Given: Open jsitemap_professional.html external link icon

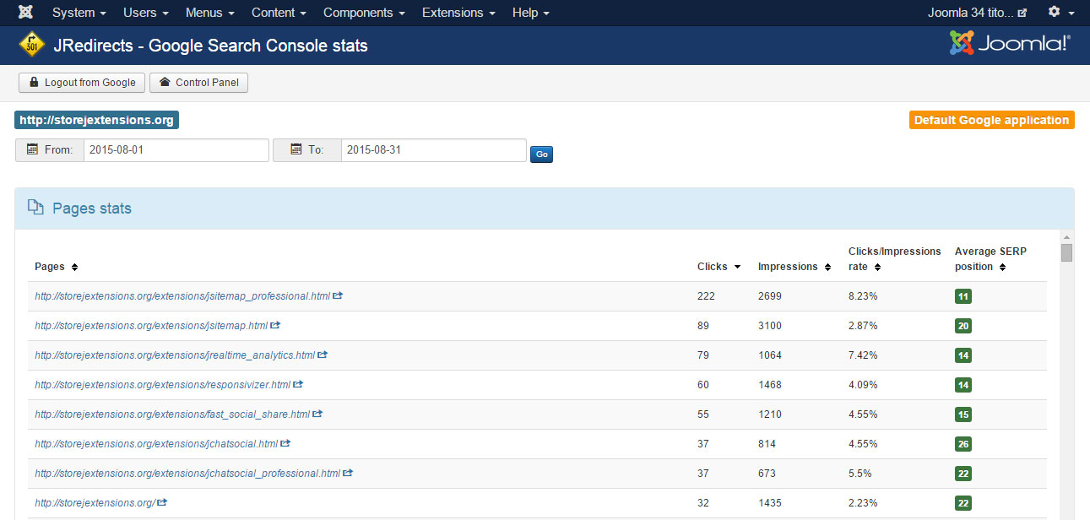Looking at the screenshot, I should point(338,296).
